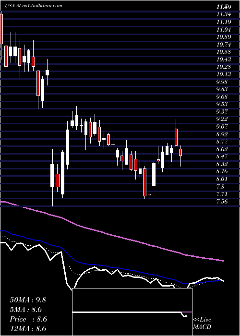Select the 10.58 price level
The image size is (240, 336).
[x=224, y=52]
